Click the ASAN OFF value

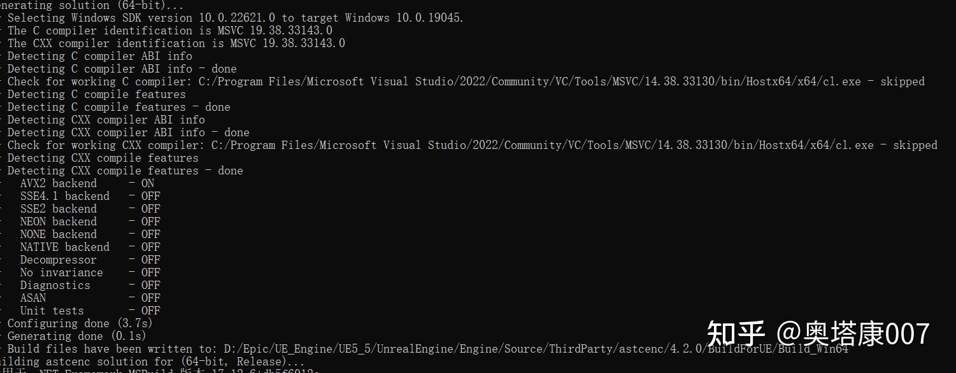click(x=150, y=298)
